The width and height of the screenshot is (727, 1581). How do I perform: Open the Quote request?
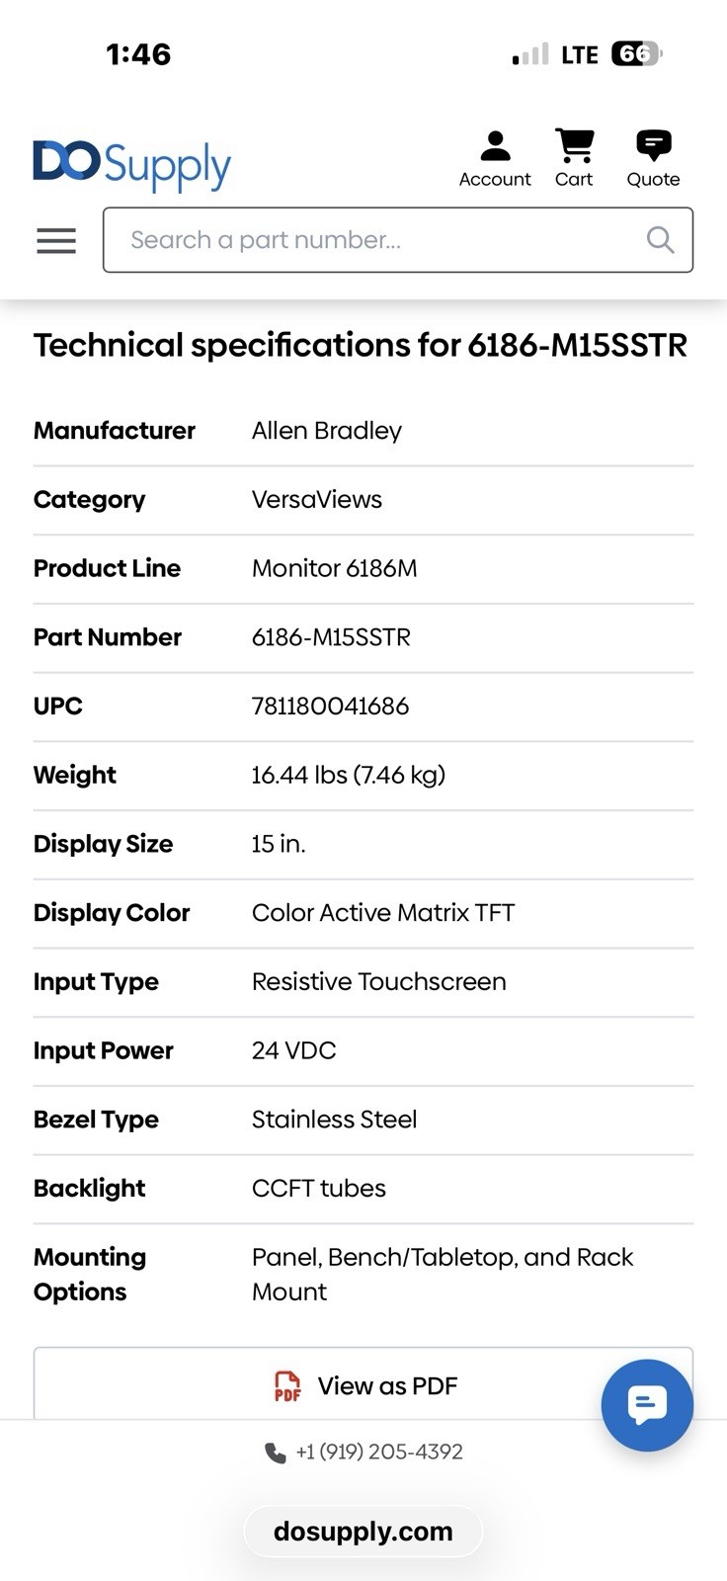(653, 159)
